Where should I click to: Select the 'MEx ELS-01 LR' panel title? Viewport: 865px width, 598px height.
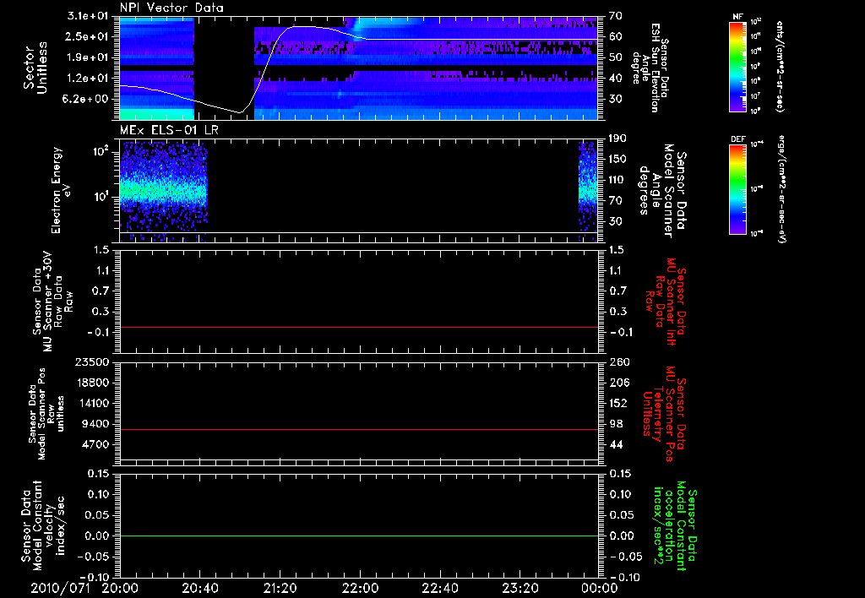click(169, 130)
